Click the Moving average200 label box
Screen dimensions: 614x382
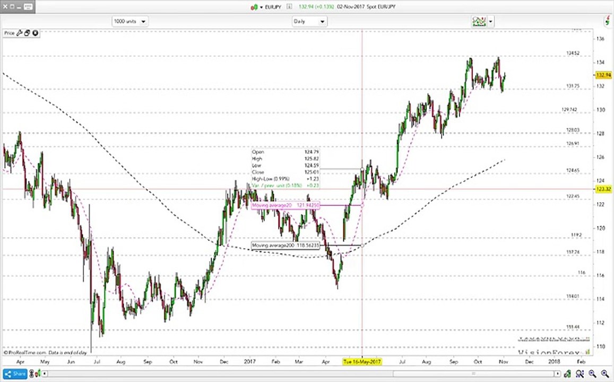pos(286,246)
